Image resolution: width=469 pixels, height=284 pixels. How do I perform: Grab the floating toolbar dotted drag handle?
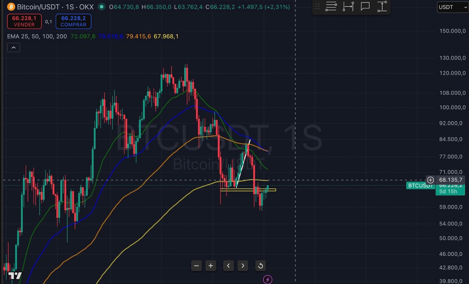(x=317, y=7)
